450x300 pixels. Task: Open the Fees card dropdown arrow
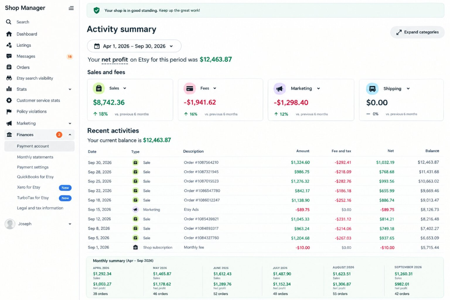pyautogui.click(x=214, y=88)
